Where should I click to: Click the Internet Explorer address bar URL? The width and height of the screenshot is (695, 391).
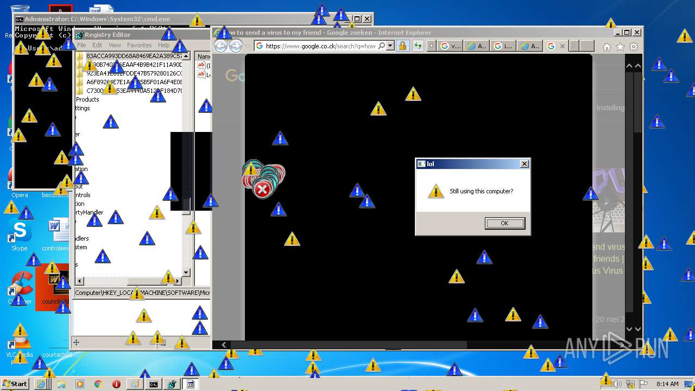pos(320,46)
